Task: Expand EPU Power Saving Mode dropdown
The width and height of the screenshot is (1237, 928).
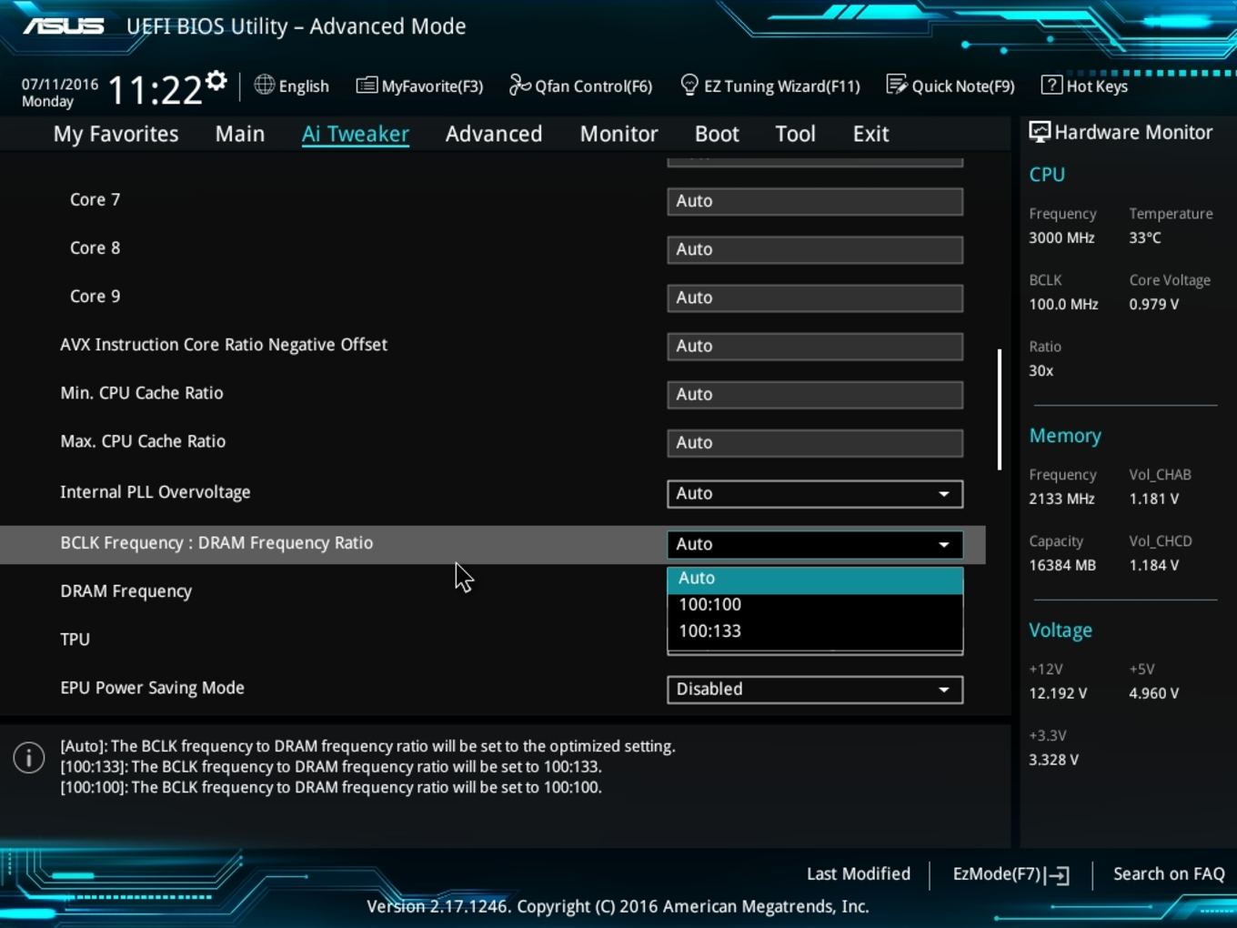Action: pyautogui.click(x=815, y=690)
